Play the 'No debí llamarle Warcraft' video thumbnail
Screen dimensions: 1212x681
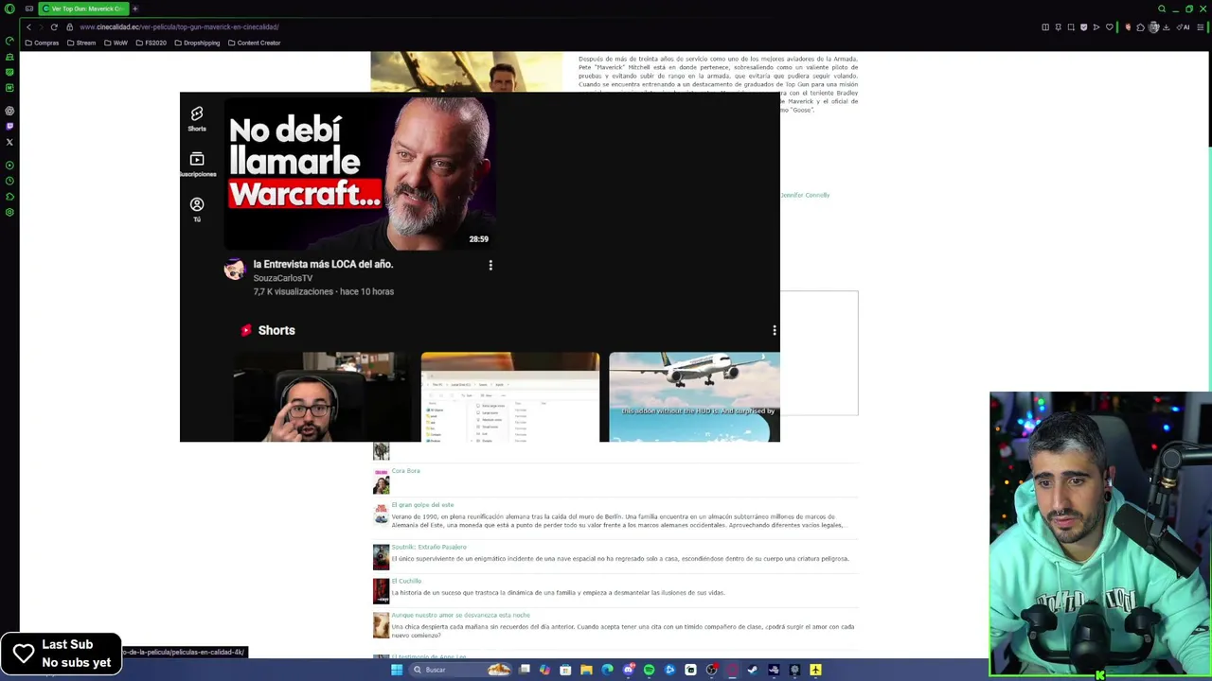point(359,172)
